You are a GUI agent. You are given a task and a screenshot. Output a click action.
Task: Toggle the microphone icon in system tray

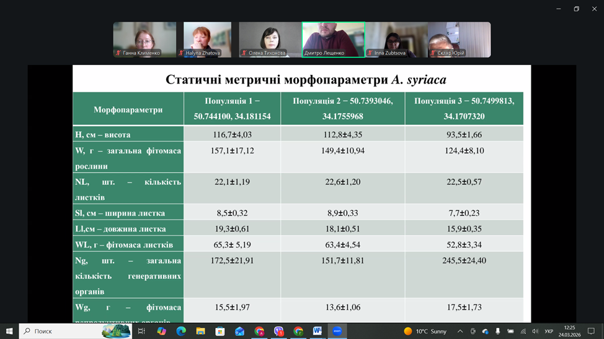point(497,332)
